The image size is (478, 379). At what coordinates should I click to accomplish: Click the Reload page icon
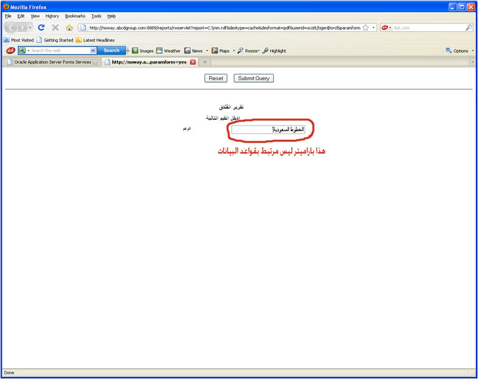[41, 28]
